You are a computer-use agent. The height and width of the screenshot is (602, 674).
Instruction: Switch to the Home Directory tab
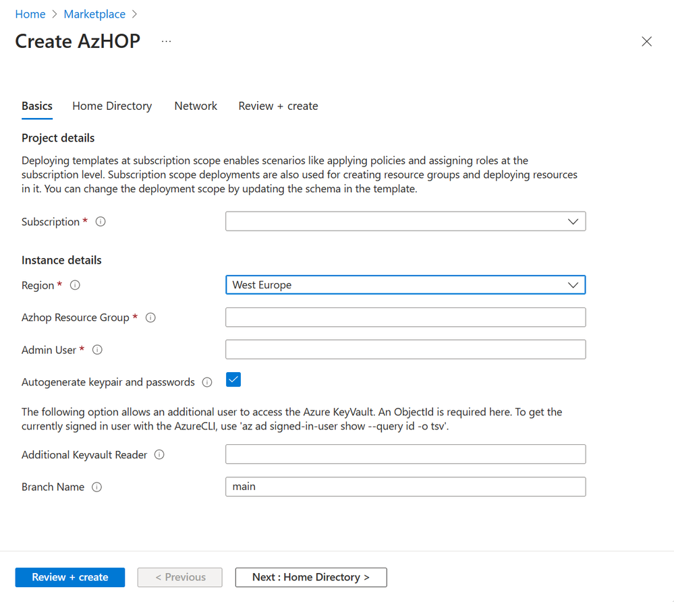click(x=112, y=106)
